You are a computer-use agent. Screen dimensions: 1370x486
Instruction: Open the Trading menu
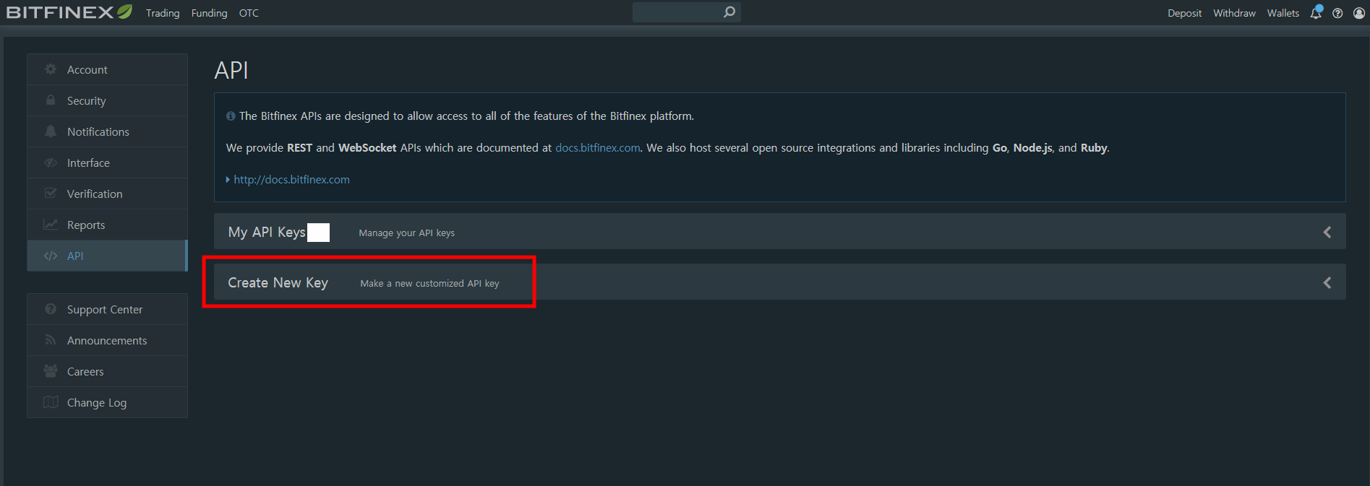coord(163,13)
